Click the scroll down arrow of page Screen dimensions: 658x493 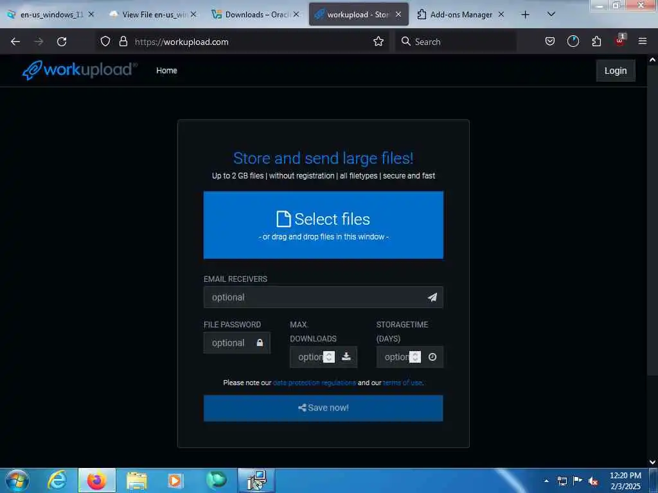pyautogui.click(x=652, y=462)
